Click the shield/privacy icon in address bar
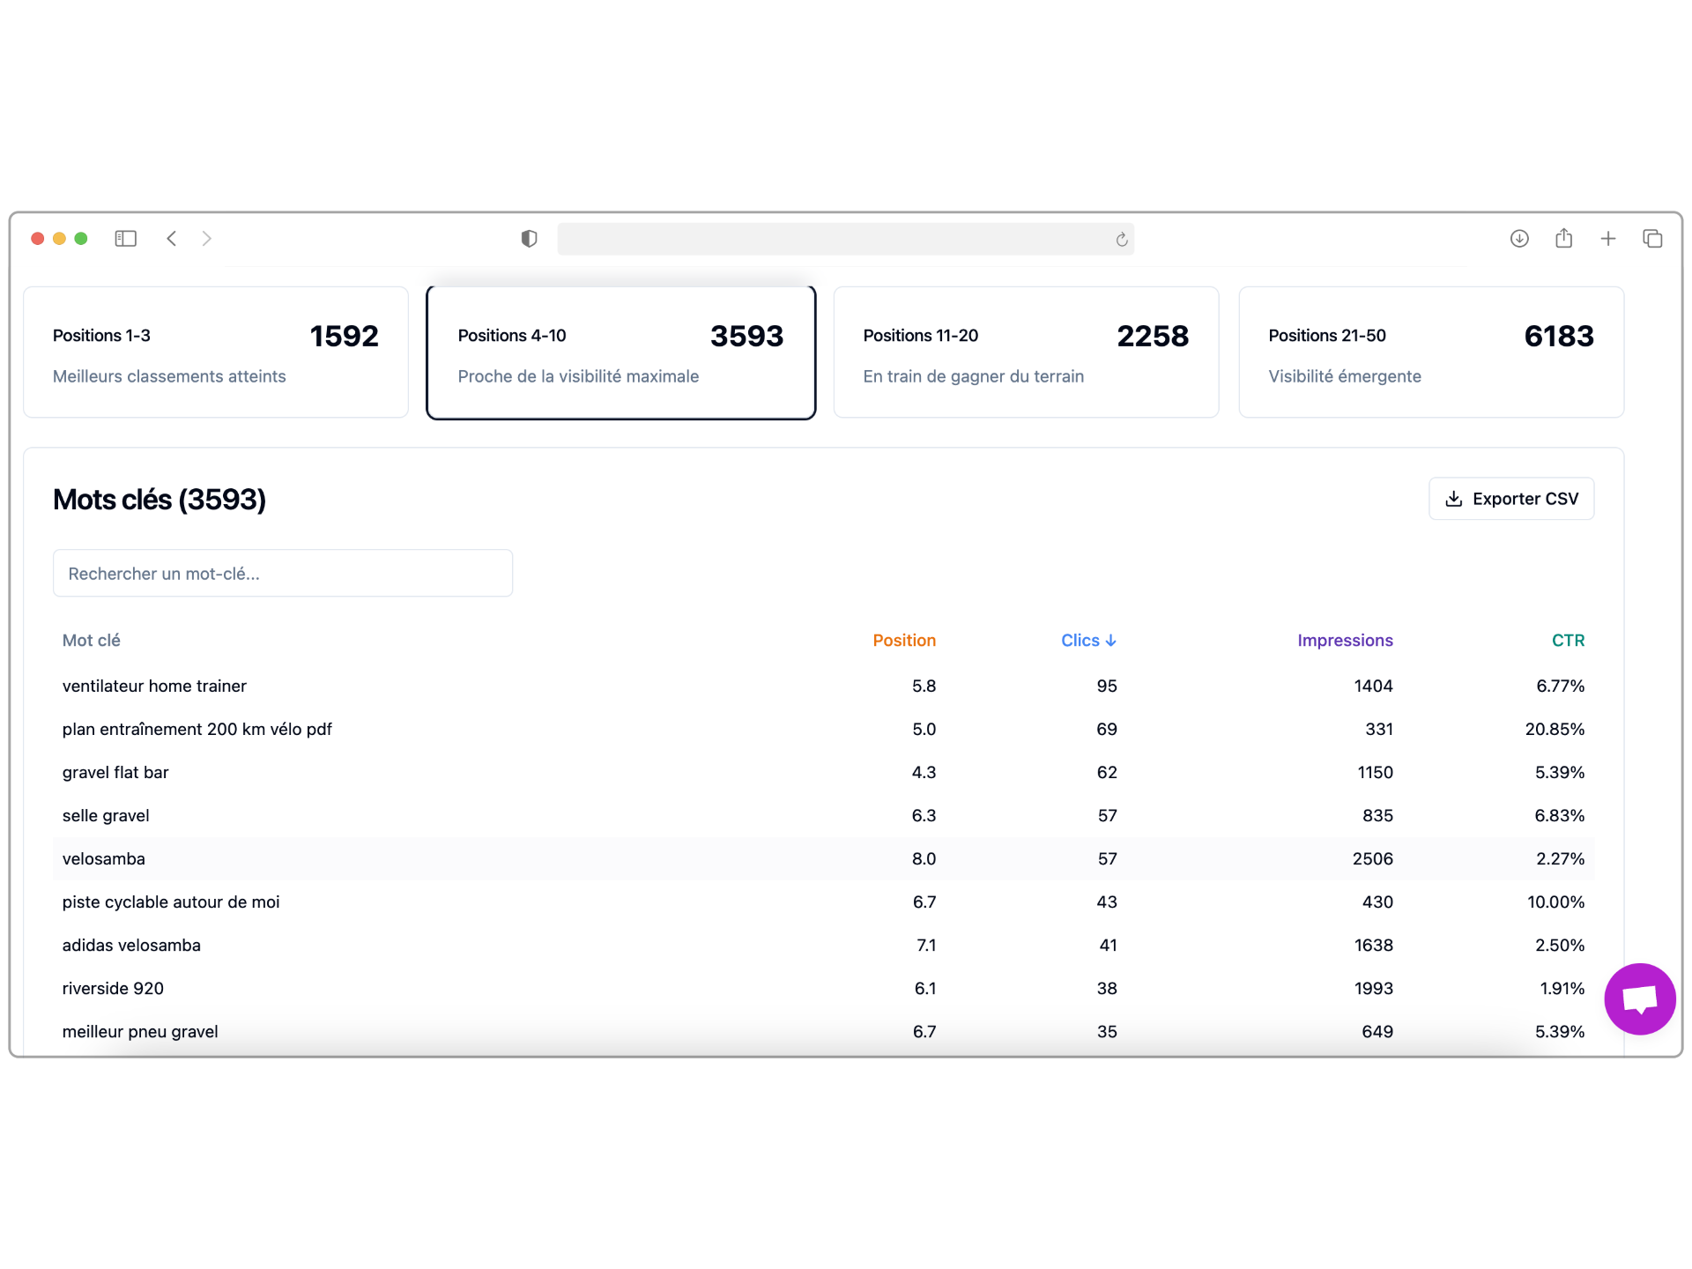Image resolution: width=1692 pixels, height=1269 pixels. [x=525, y=239]
